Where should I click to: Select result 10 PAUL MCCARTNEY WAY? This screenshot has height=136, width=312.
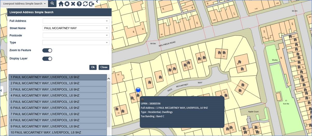(x=58, y=133)
